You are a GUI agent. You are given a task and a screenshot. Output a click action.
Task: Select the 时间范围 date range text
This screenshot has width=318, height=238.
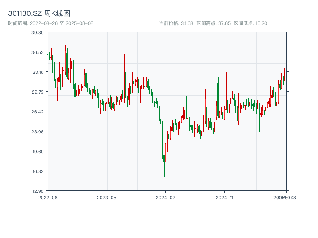click(50, 23)
